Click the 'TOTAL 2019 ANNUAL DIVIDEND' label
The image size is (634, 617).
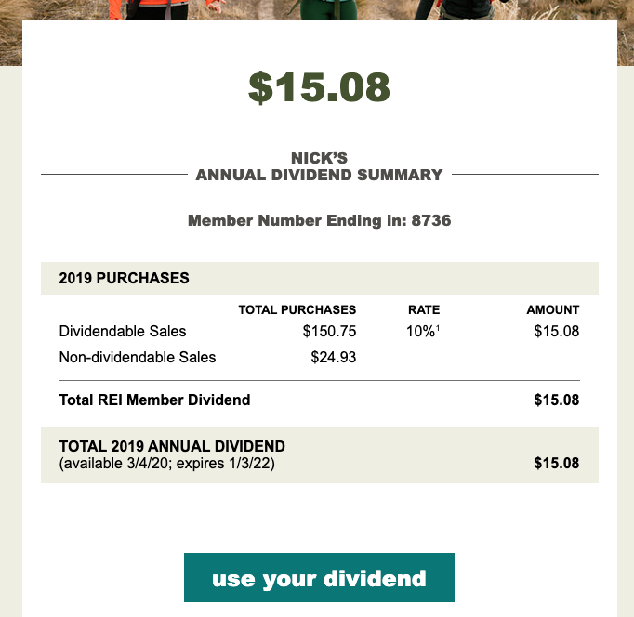172,446
